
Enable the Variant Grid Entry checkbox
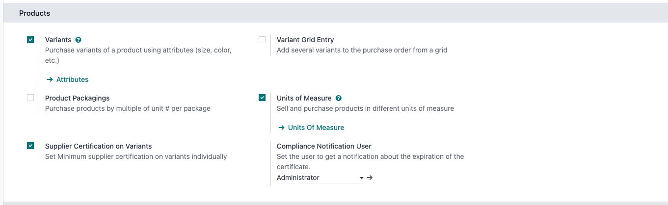click(x=262, y=40)
